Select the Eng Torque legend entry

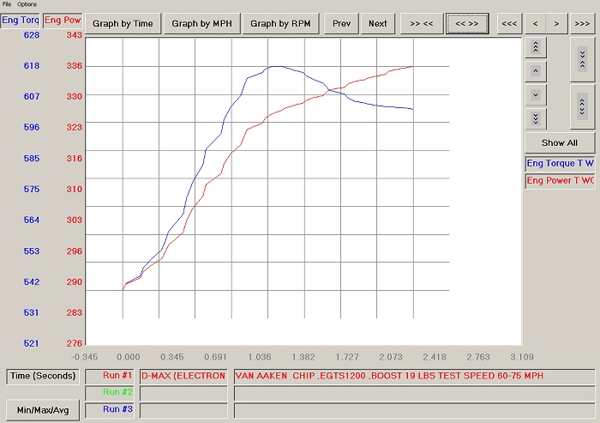[x=559, y=163]
